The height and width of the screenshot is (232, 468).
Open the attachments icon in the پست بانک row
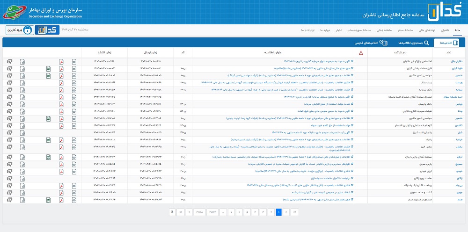(x=22, y=83)
